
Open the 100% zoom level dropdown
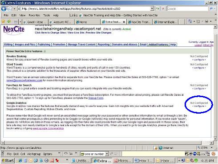click(x=212, y=148)
